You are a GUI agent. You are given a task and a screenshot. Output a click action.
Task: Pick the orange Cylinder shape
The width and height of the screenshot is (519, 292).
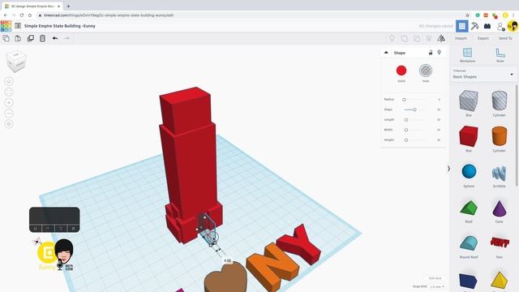(x=500, y=136)
